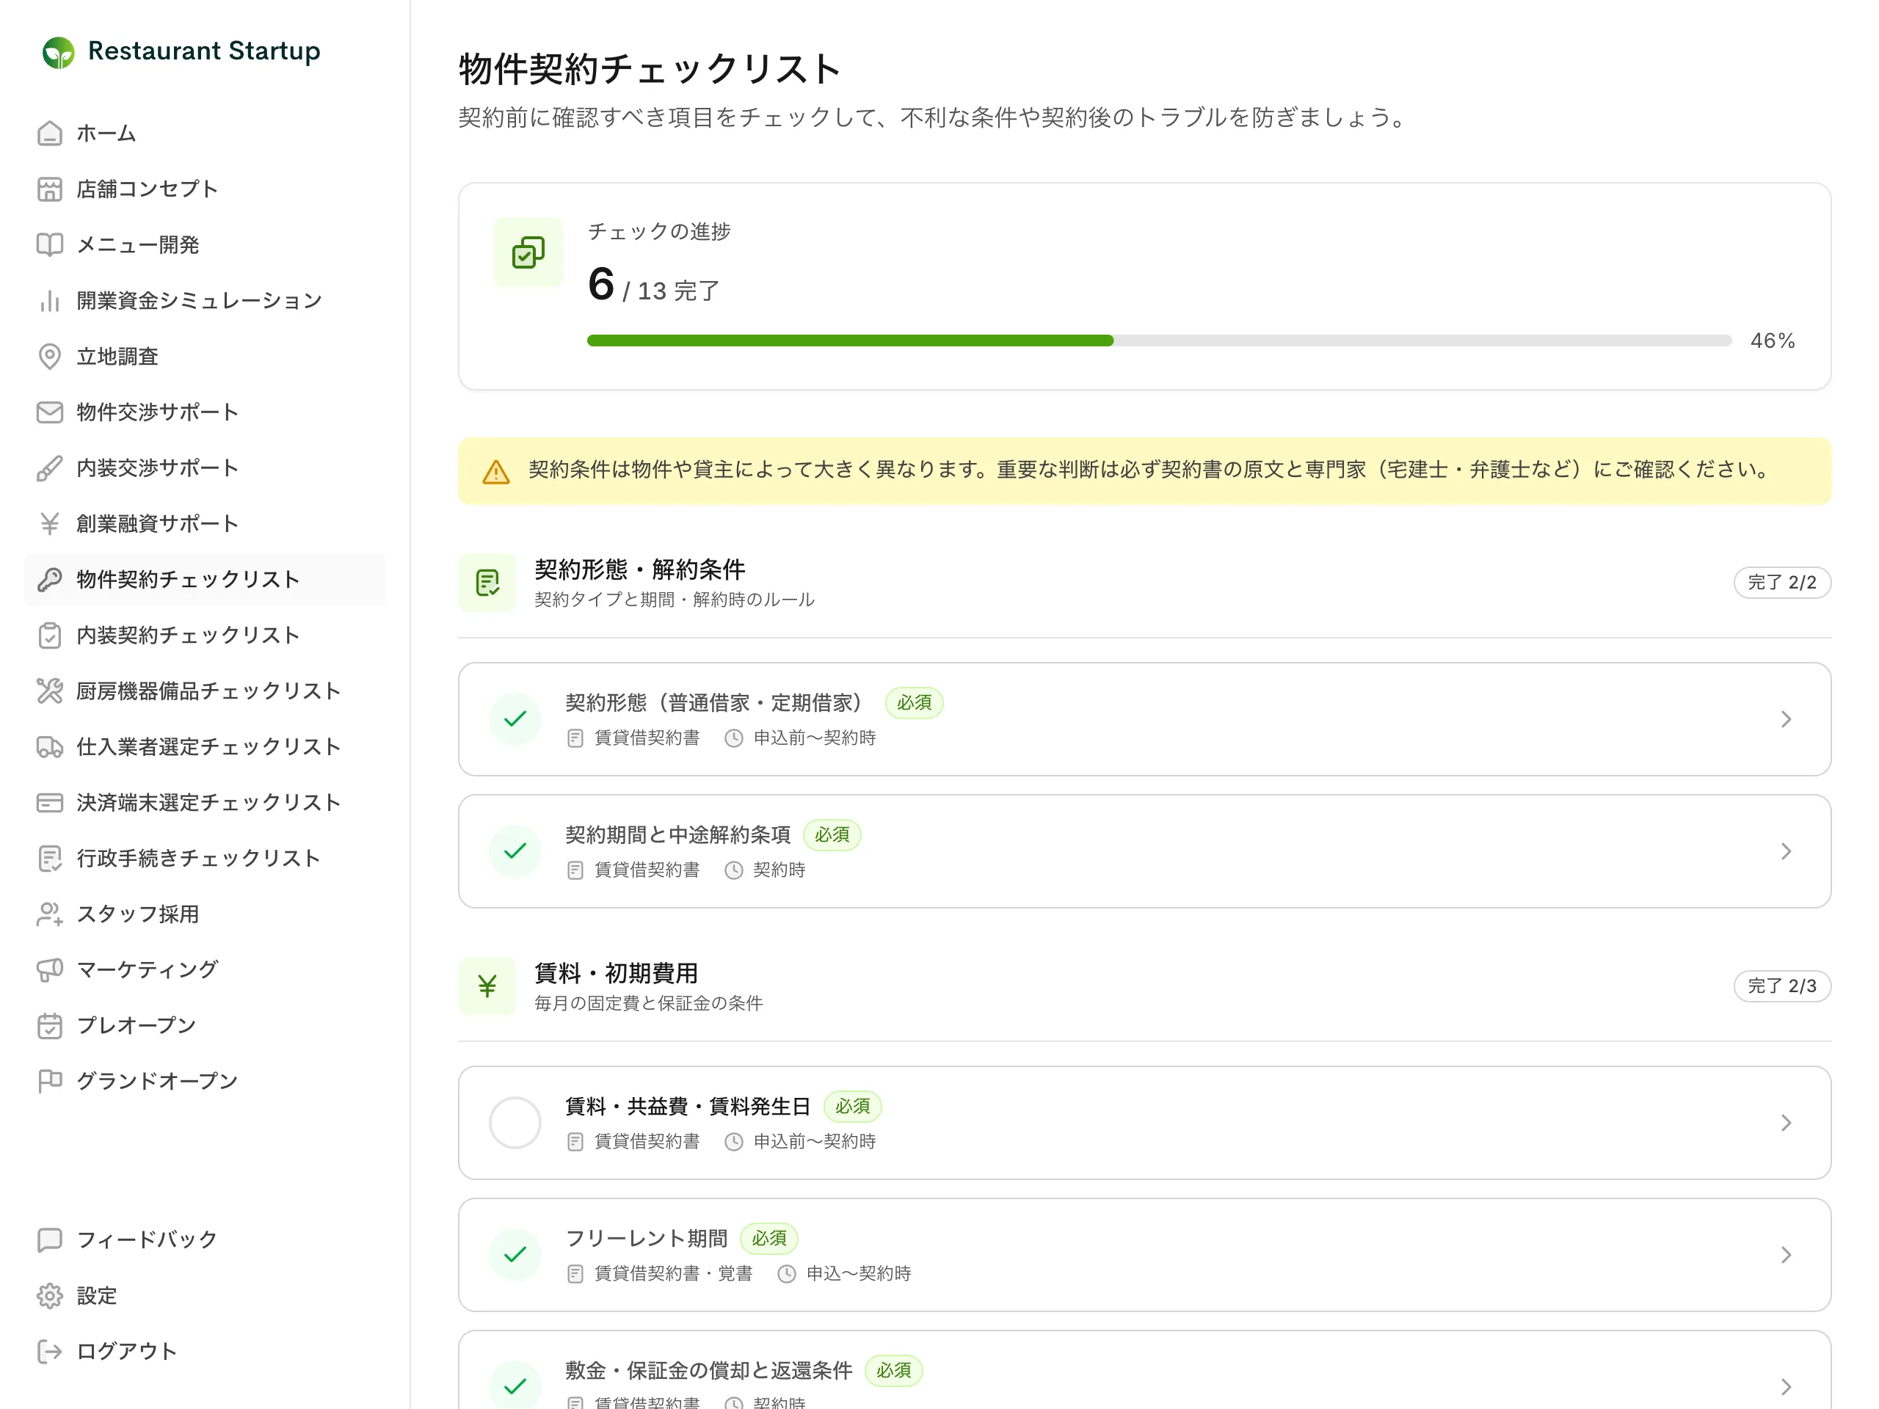Expand 契約形態（普通借家・定期借家） row chevron

click(x=1787, y=719)
